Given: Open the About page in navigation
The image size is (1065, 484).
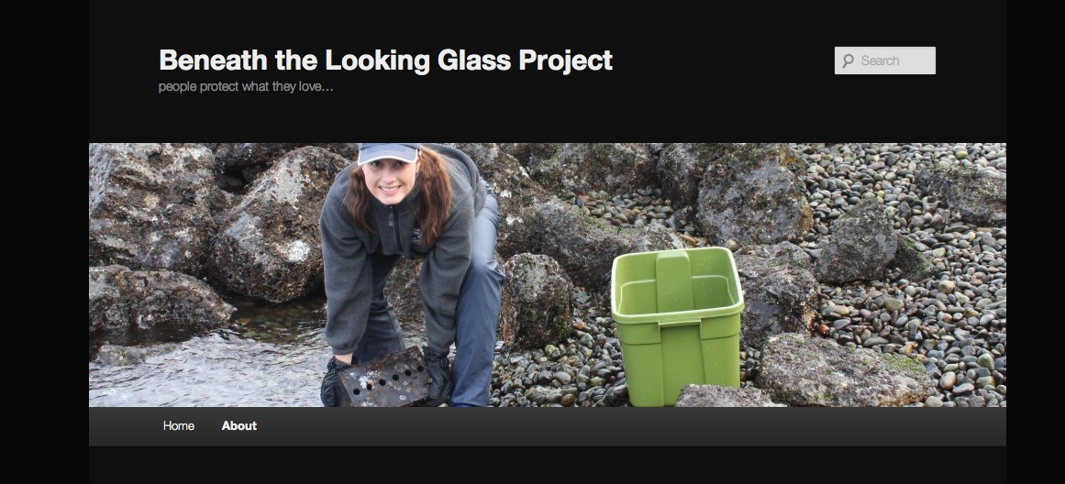Looking at the screenshot, I should click(239, 425).
